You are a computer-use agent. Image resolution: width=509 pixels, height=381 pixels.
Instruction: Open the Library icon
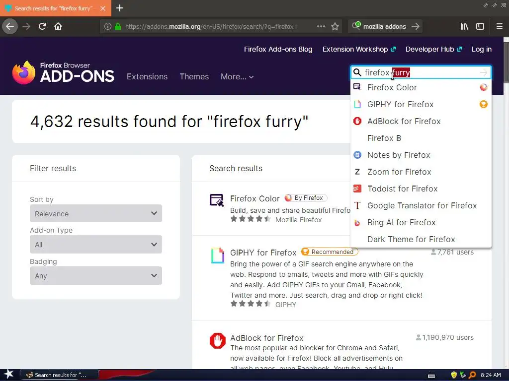click(464, 26)
